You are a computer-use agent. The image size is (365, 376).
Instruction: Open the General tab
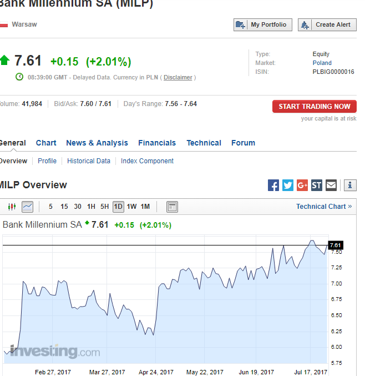click(x=12, y=143)
